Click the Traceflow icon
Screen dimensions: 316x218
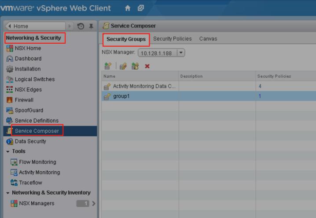coord(14,183)
